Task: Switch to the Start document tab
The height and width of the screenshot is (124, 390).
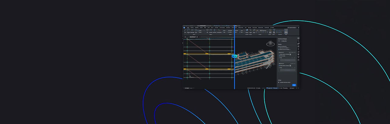Action: (x=185, y=37)
